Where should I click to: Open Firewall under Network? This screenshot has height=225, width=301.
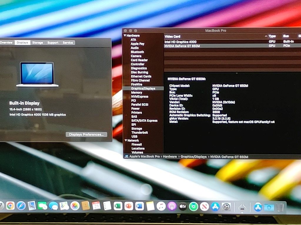[x=137, y=144]
